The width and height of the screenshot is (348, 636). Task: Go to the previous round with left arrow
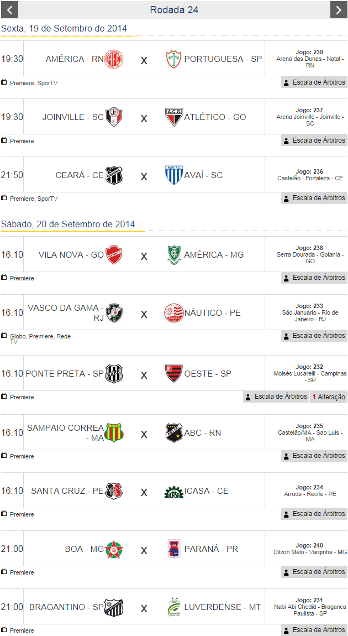coord(9,10)
